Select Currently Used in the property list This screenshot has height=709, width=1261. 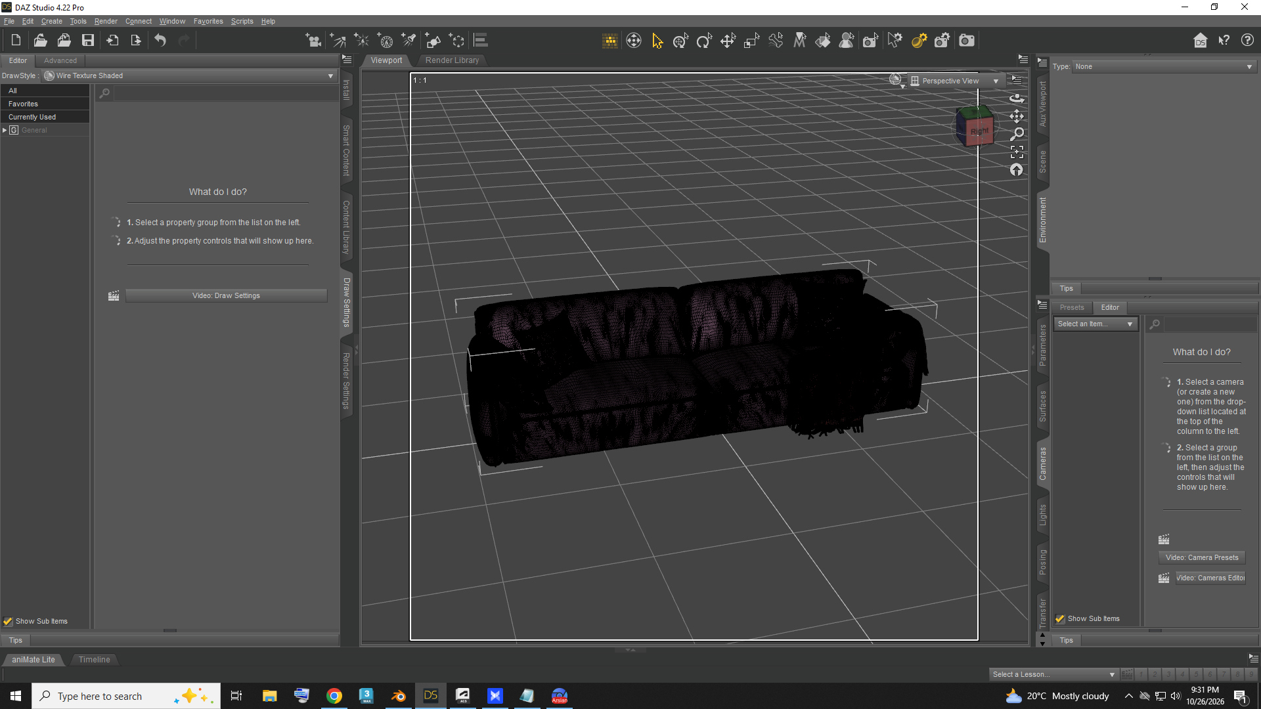pyautogui.click(x=45, y=117)
